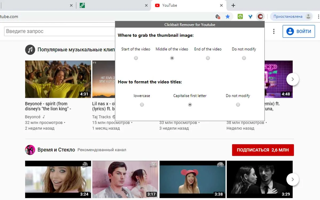Image resolution: width=320 pixels, height=200 pixels.
Task: Choose lowercase title formatting option
Action: point(142,105)
